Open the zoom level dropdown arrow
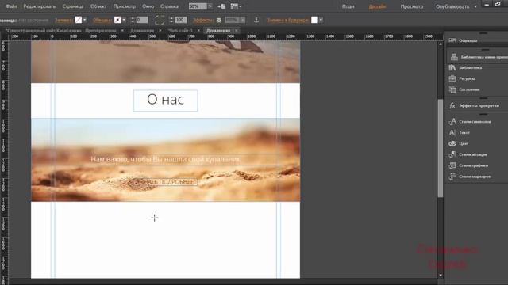508x285 pixels. click(210, 6)
